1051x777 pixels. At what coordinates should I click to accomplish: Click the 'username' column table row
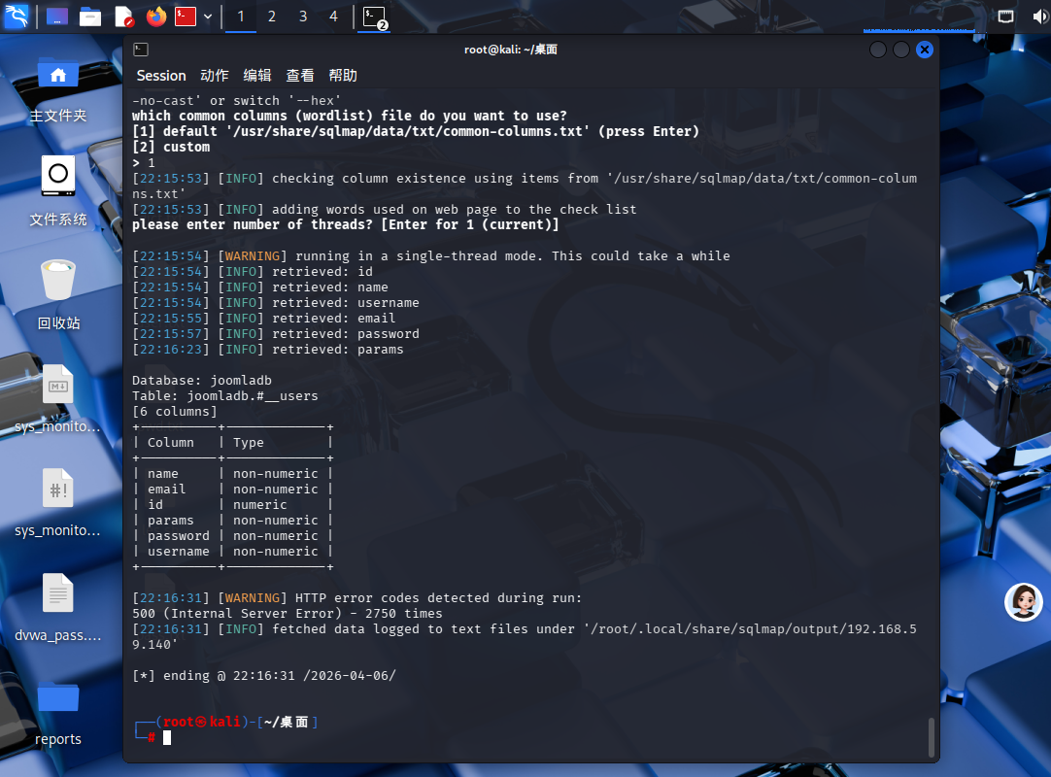[233, 551]
